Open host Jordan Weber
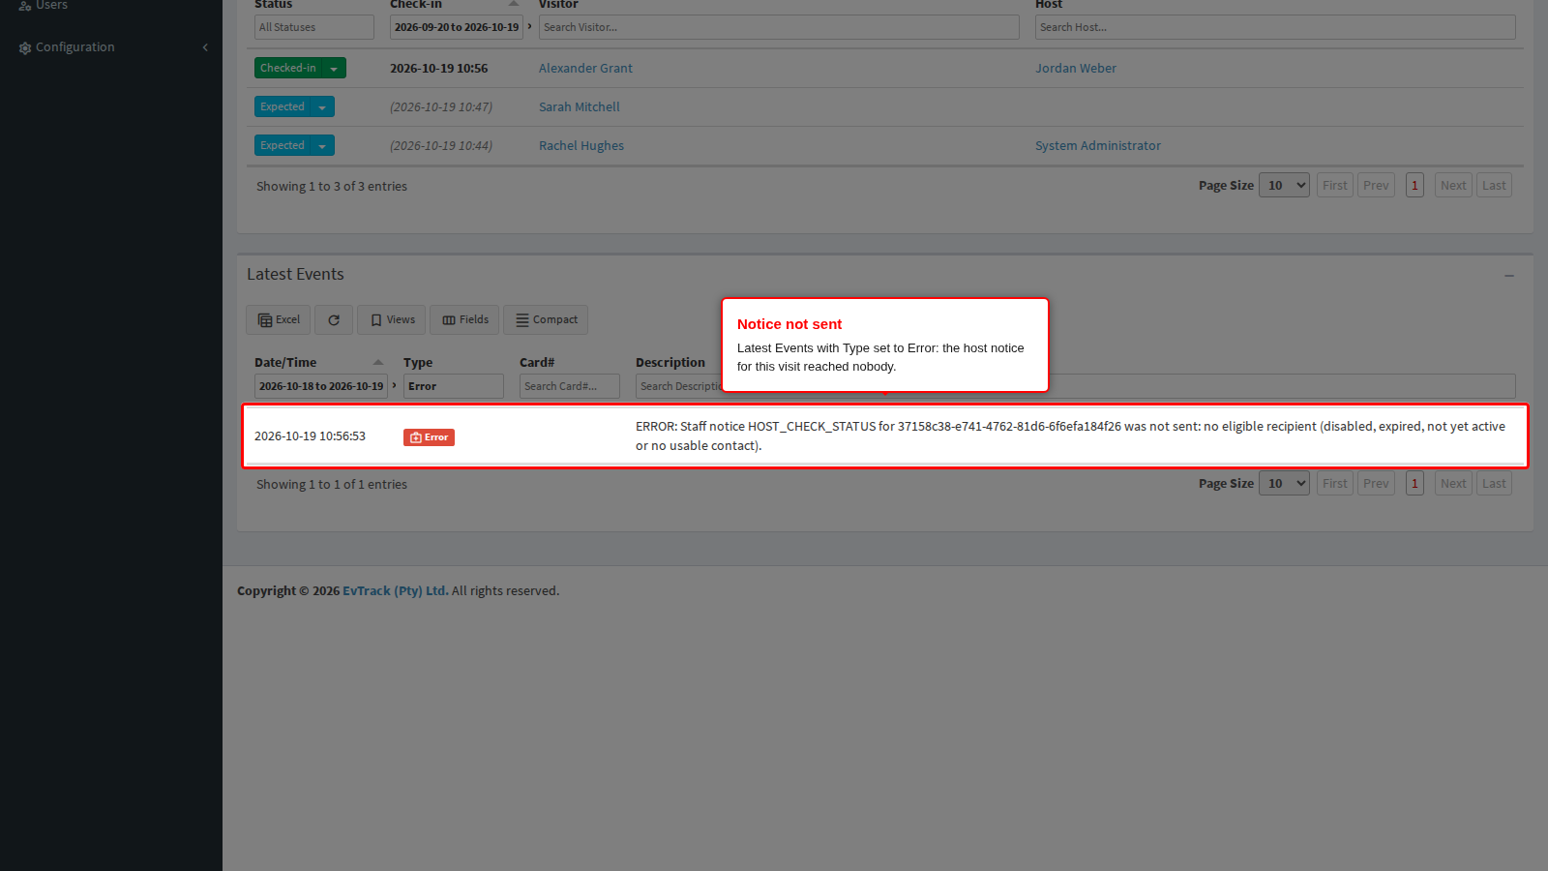 1075,69
